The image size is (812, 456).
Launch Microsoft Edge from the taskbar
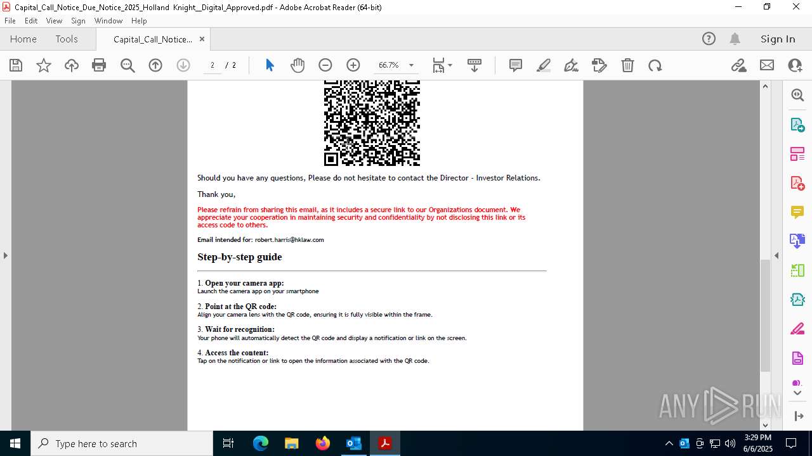[x=261, y=443]
